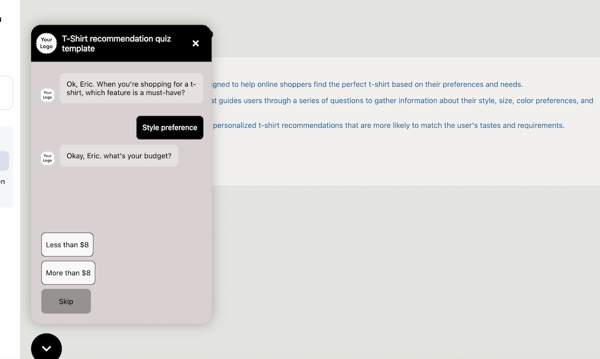Screen dimensions: 600x359
Task: Click the budget question message bubble
Action: tap(119, 156)
